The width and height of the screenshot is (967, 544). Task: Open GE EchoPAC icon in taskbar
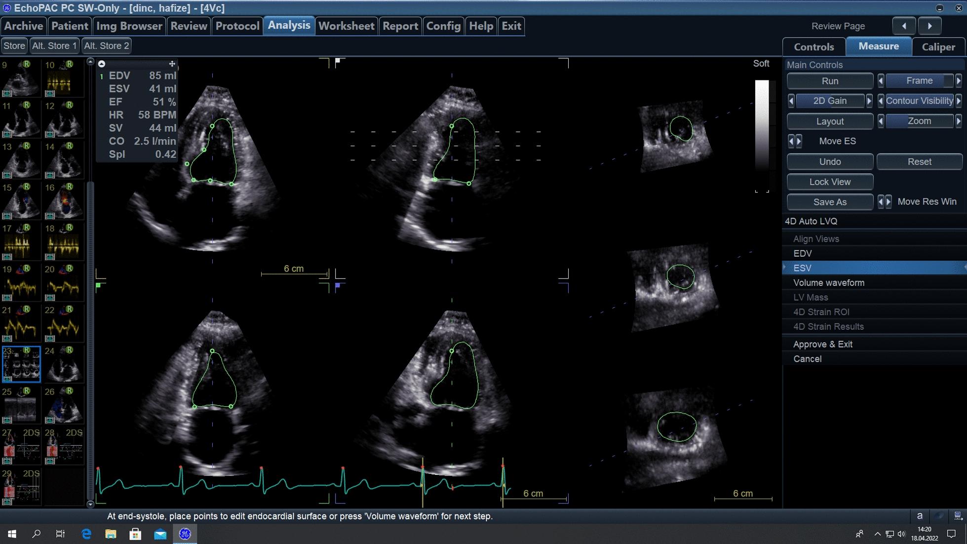[185, 534]
